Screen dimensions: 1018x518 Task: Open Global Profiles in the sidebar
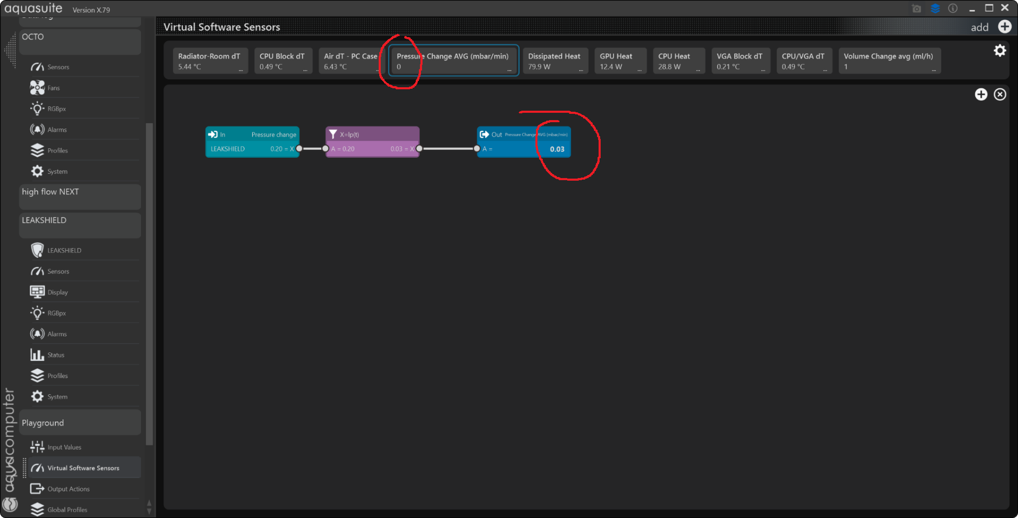click(x=84, y=510)
